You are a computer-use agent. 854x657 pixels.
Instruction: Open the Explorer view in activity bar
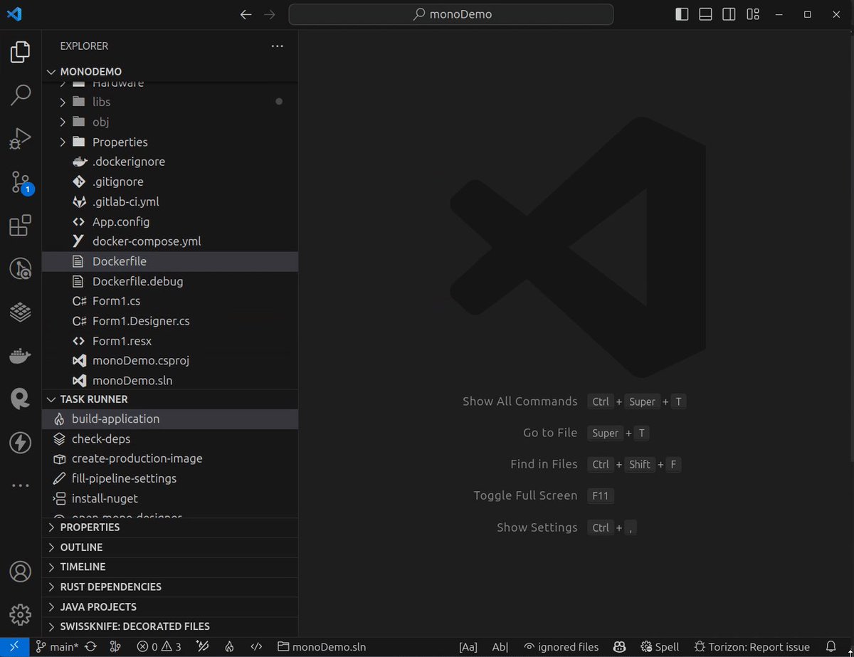pyautogui.click(x=21, y=52)
